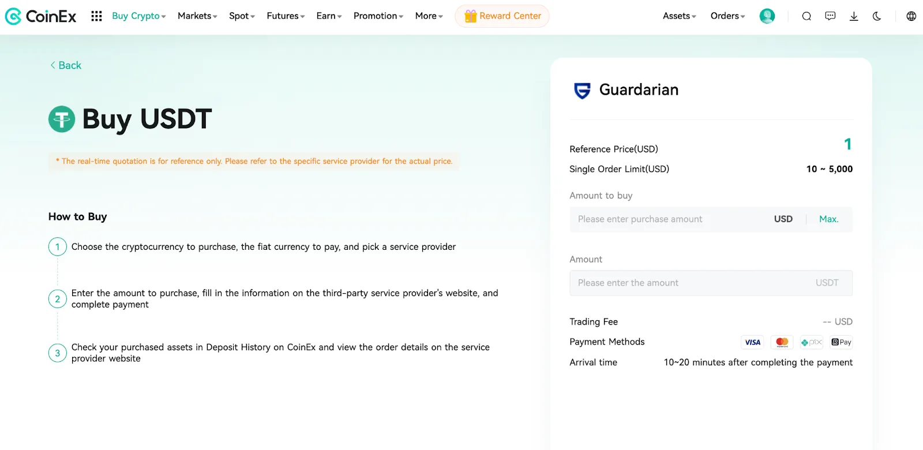The width and height of the screenshot is (923, 450).
Task: Click the Tether USDT coin icon
Action: pos(62,119)
